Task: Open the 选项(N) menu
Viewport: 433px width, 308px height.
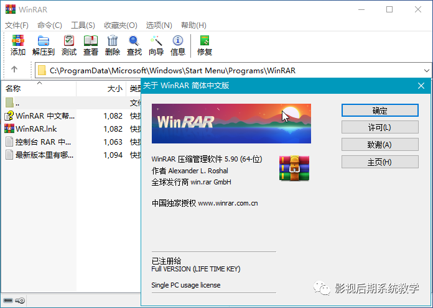Action: click(x=159, y=25)
